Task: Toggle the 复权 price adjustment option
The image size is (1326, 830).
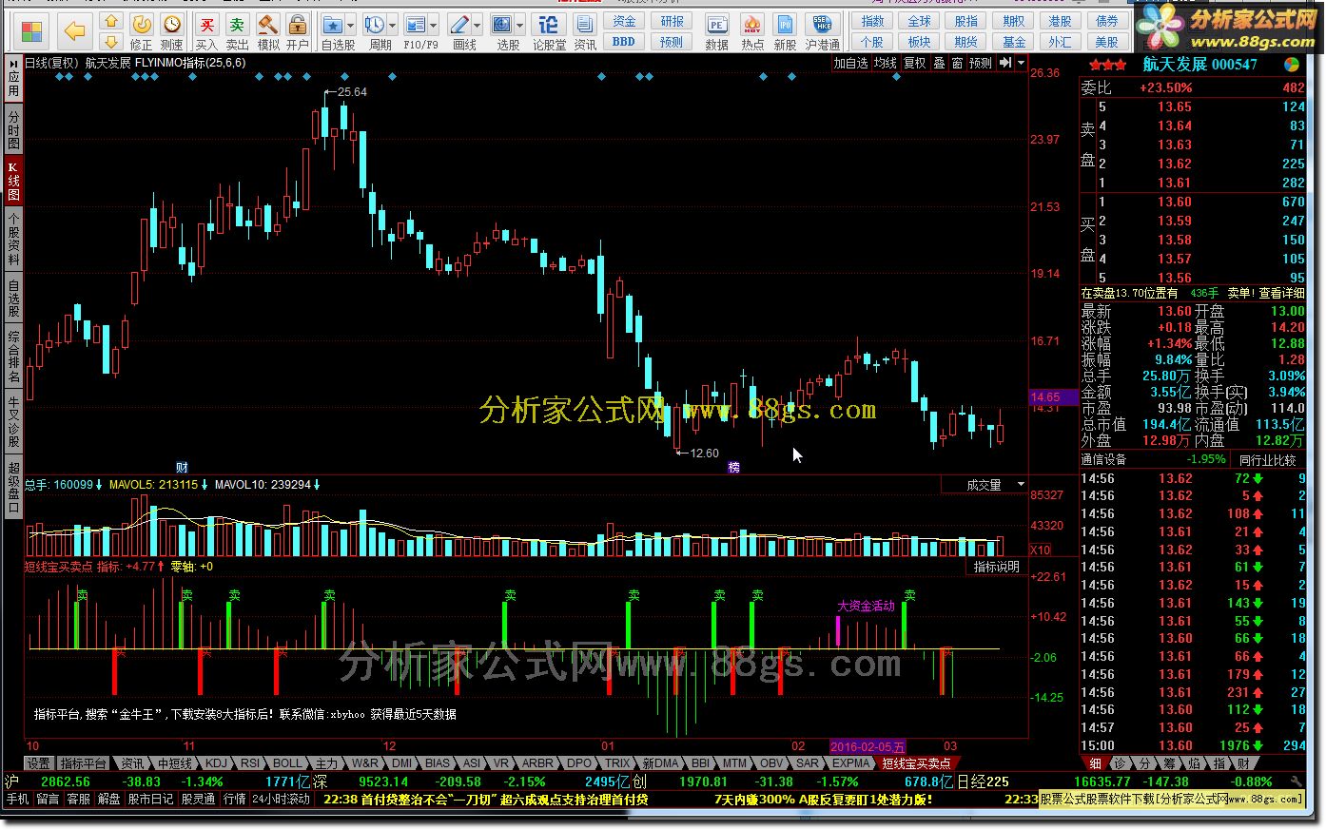Action: [914, 63]
